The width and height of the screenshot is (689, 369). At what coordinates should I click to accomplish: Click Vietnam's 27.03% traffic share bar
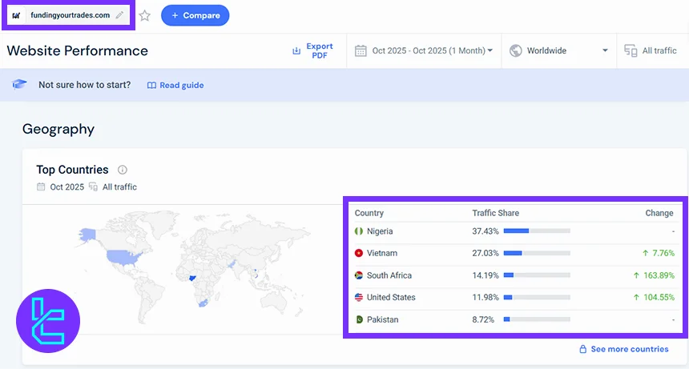537,253
